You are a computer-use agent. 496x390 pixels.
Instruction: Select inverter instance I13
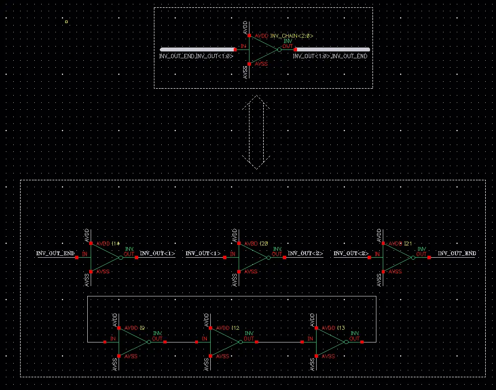[331, 342]
